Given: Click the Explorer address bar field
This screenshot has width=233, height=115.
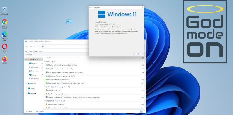Looking at the screenshot, I should click(65, 46).
